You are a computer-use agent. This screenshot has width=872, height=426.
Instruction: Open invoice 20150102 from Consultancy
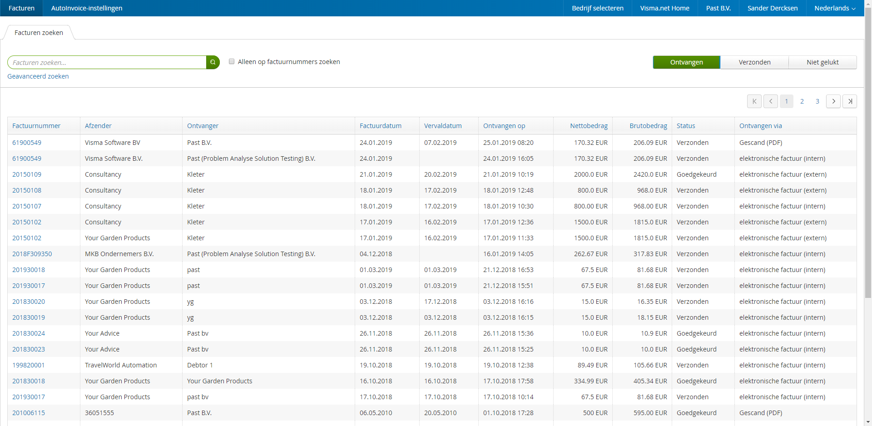[x=27, y=222]
